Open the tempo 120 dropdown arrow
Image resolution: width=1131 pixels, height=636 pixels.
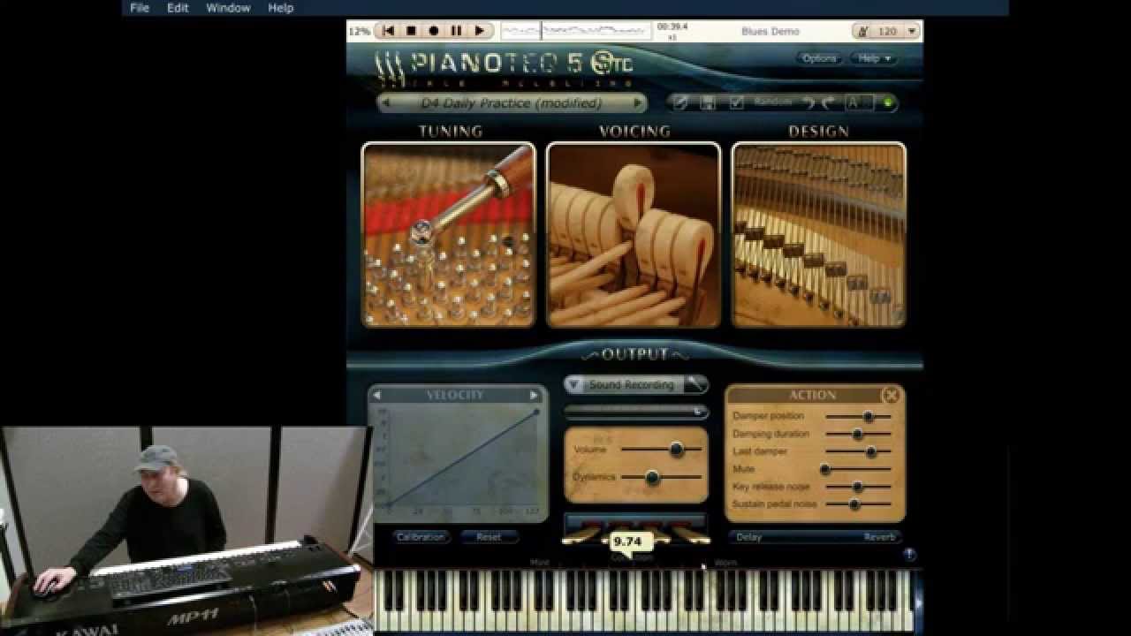[x=912, y=31]
